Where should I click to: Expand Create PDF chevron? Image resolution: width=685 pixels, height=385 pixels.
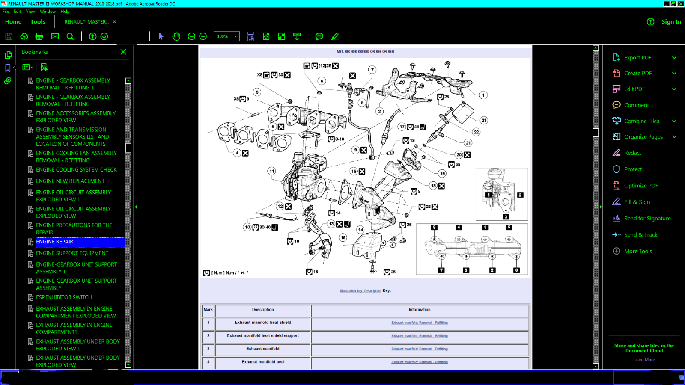pos(674,73)
